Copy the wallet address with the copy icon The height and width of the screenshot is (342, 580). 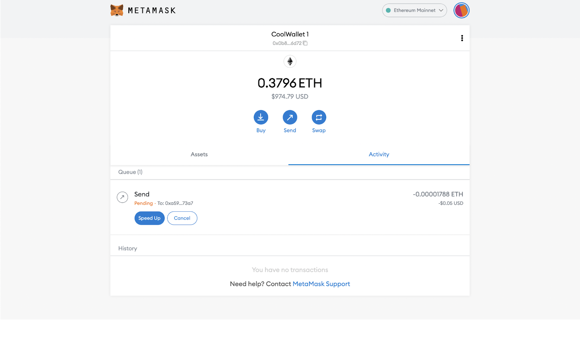(305, 43)
